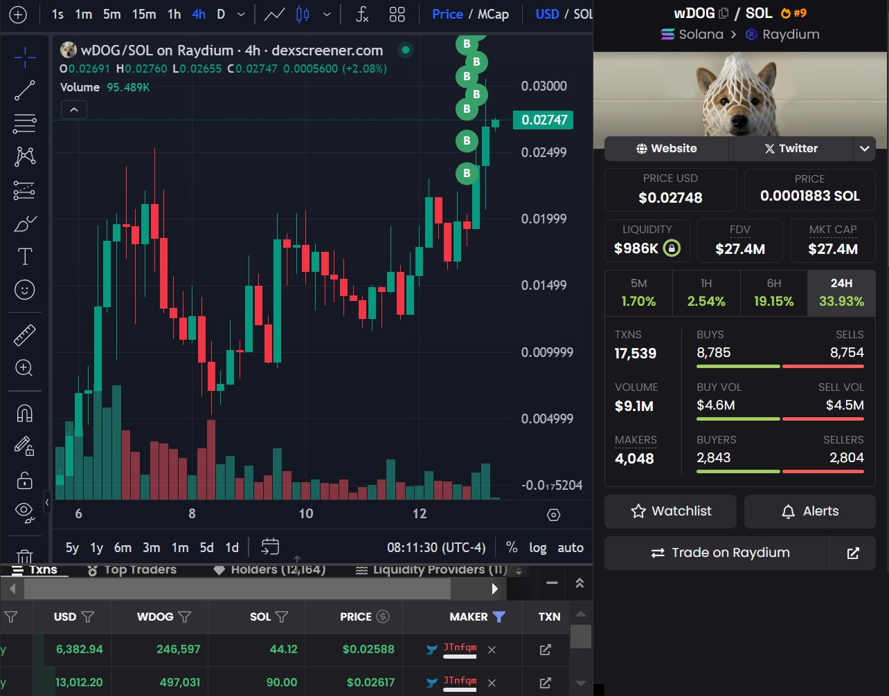Add wDOG to Watchlist
The height and width of the screenshot is (696, 889).
[x=671, y=511]
